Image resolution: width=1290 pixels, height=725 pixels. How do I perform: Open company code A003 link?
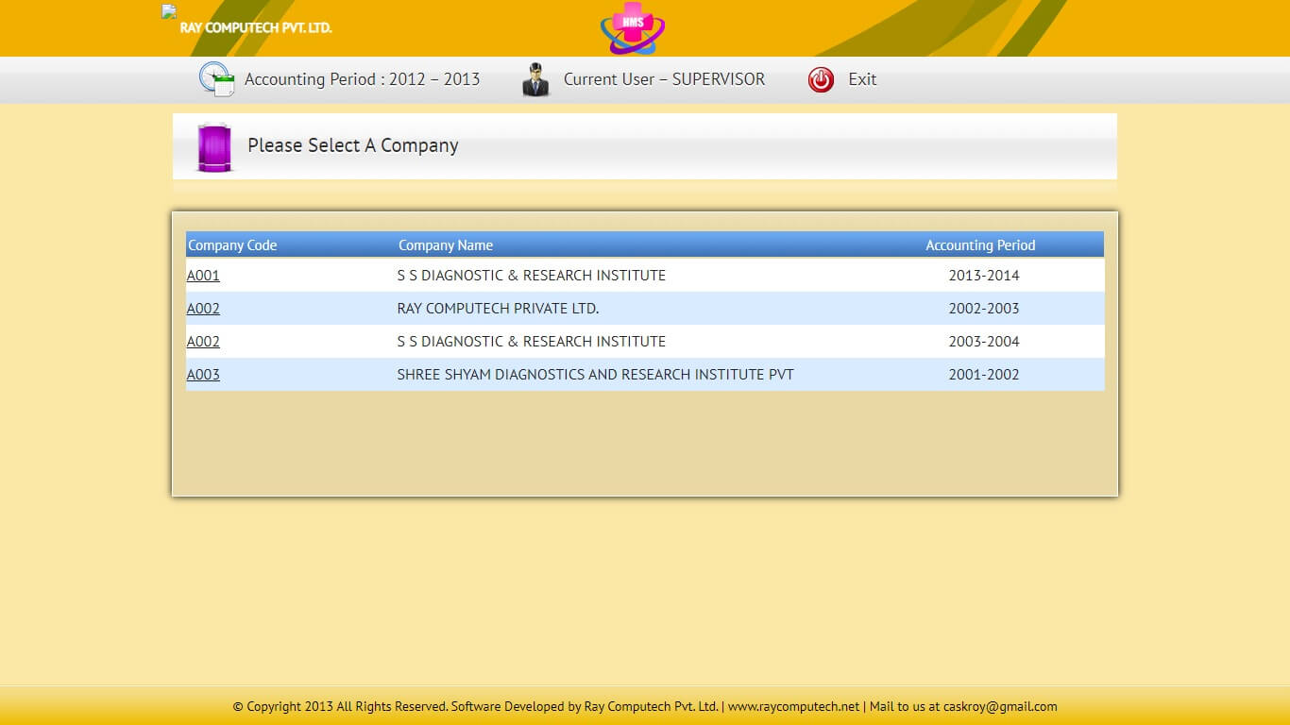click(x=203, y=375)
